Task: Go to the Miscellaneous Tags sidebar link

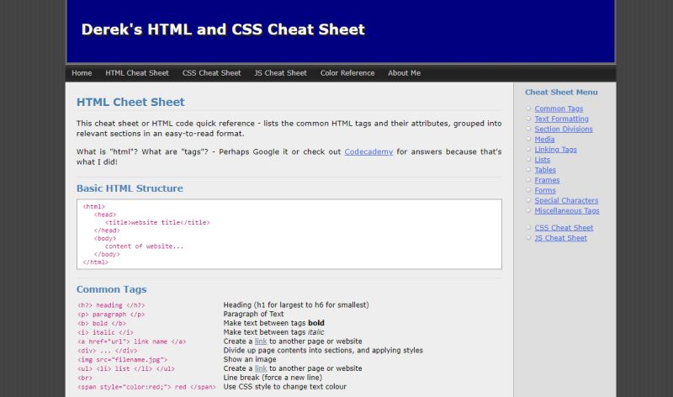Action: [x=566, y=211]
